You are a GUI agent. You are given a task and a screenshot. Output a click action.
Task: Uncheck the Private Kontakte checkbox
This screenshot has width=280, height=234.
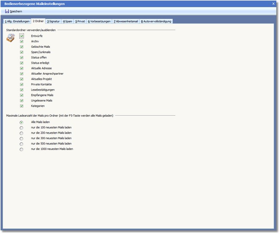21,85
